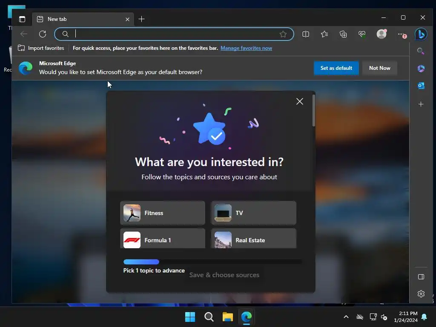436x327 pixels.
Task: Click the topic progress bar
Action: click(212, 262)
